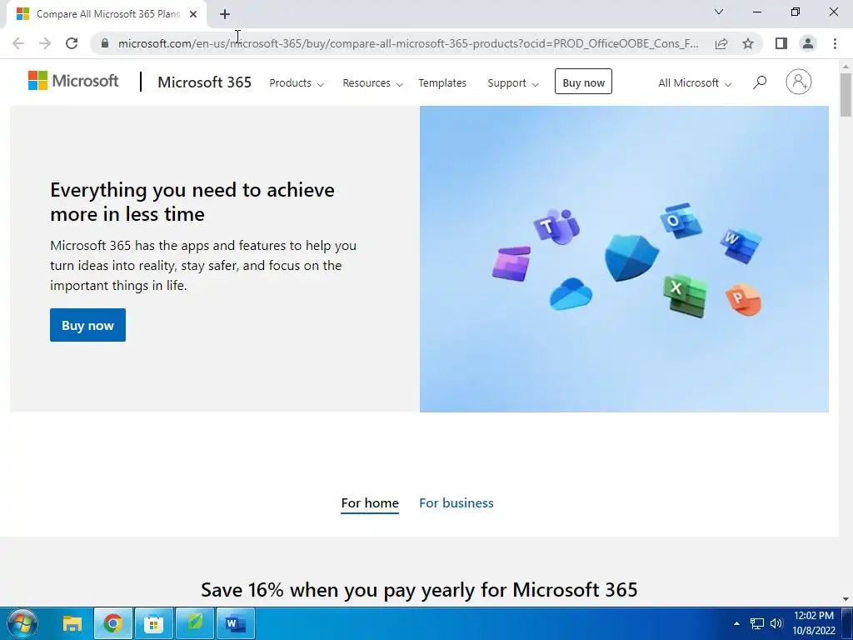Click the Microsoft logo
The height and width of the screenshot is (640, 853).
pyautogui.click(x=73, y=81)
